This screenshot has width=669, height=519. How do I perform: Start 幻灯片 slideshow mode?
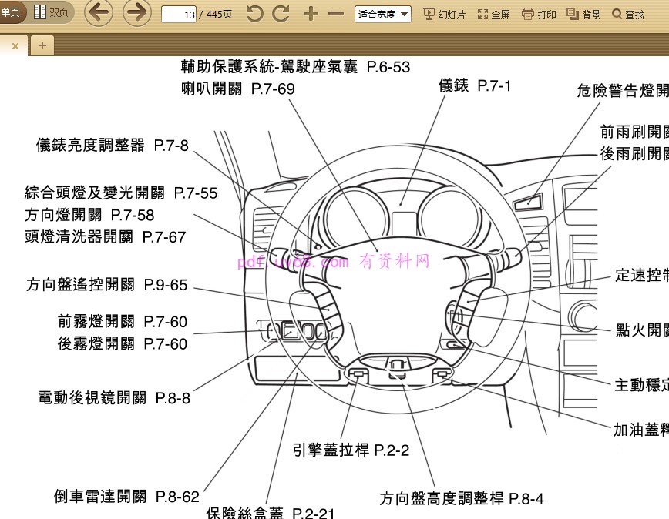445,13
